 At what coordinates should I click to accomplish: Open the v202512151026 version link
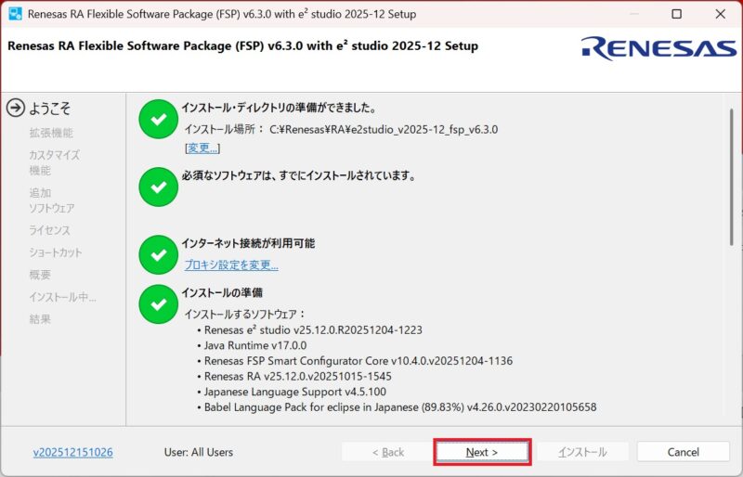pyautogui.click(x=73, y=452)
